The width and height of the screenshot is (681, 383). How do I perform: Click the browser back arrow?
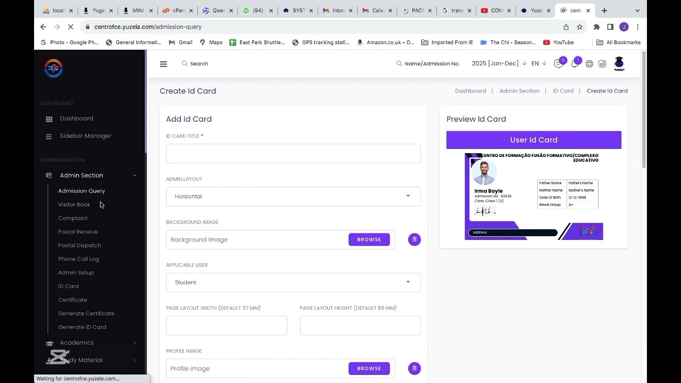coord(44,27)
